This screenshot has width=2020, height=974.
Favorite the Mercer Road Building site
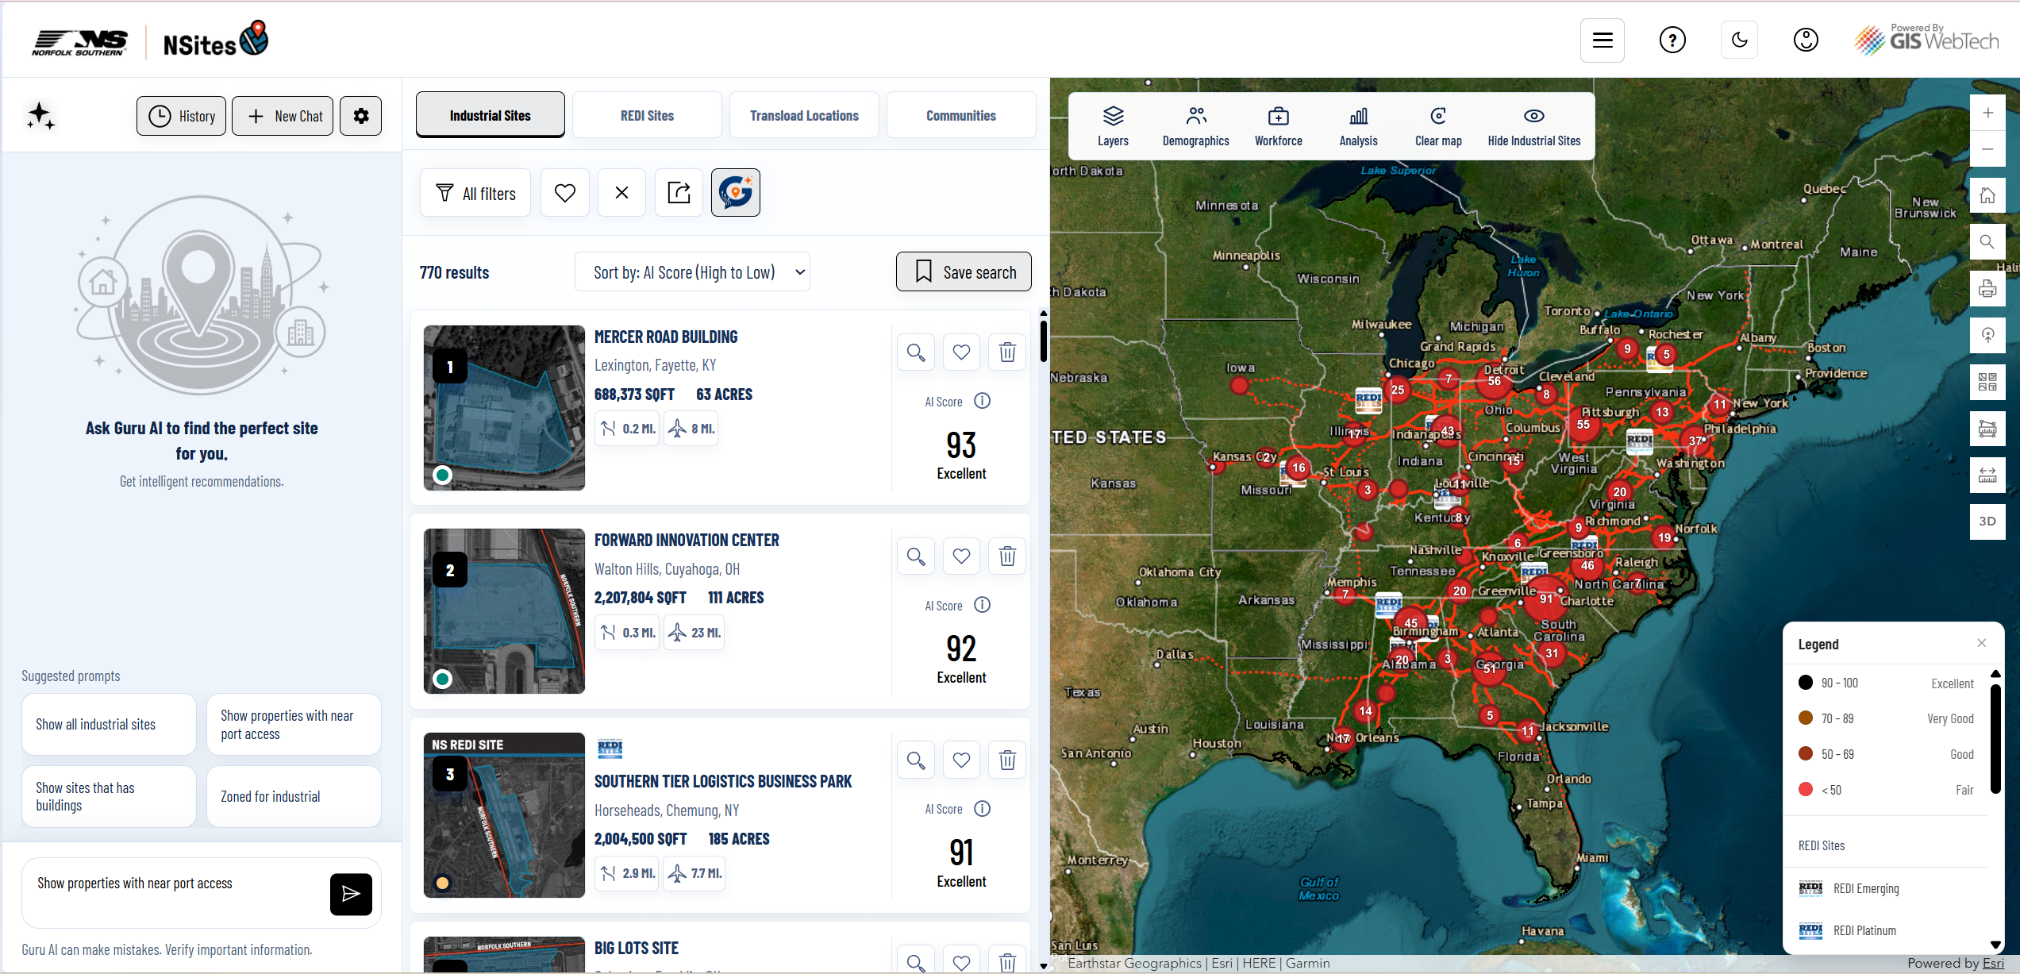click(x=961, y=352)
